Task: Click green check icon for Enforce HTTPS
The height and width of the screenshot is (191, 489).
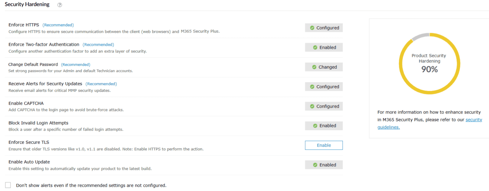Action: [312, 28]
